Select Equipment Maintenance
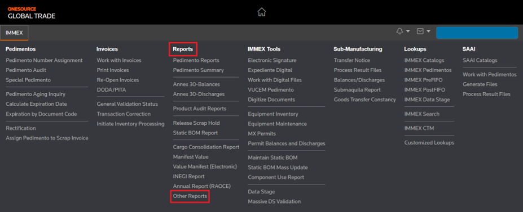Screen dimensions: 523x212 (277, 124)
